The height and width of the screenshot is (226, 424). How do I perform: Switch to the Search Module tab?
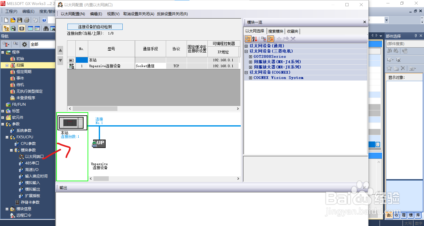[x=276, y=31]
